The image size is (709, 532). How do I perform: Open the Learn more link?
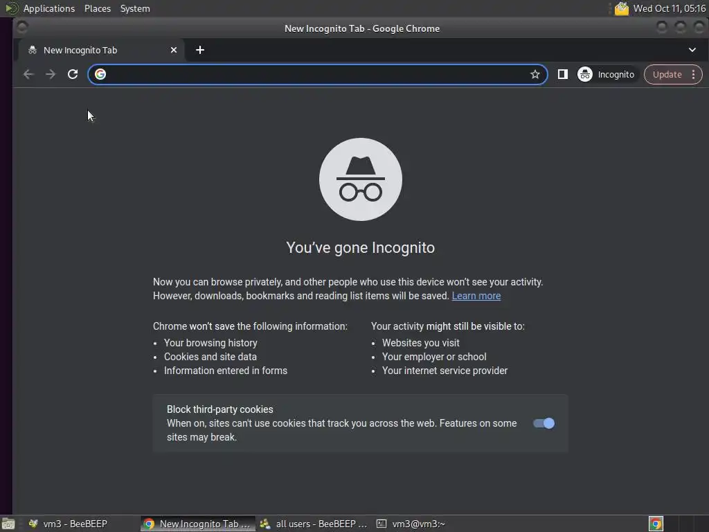476,296
